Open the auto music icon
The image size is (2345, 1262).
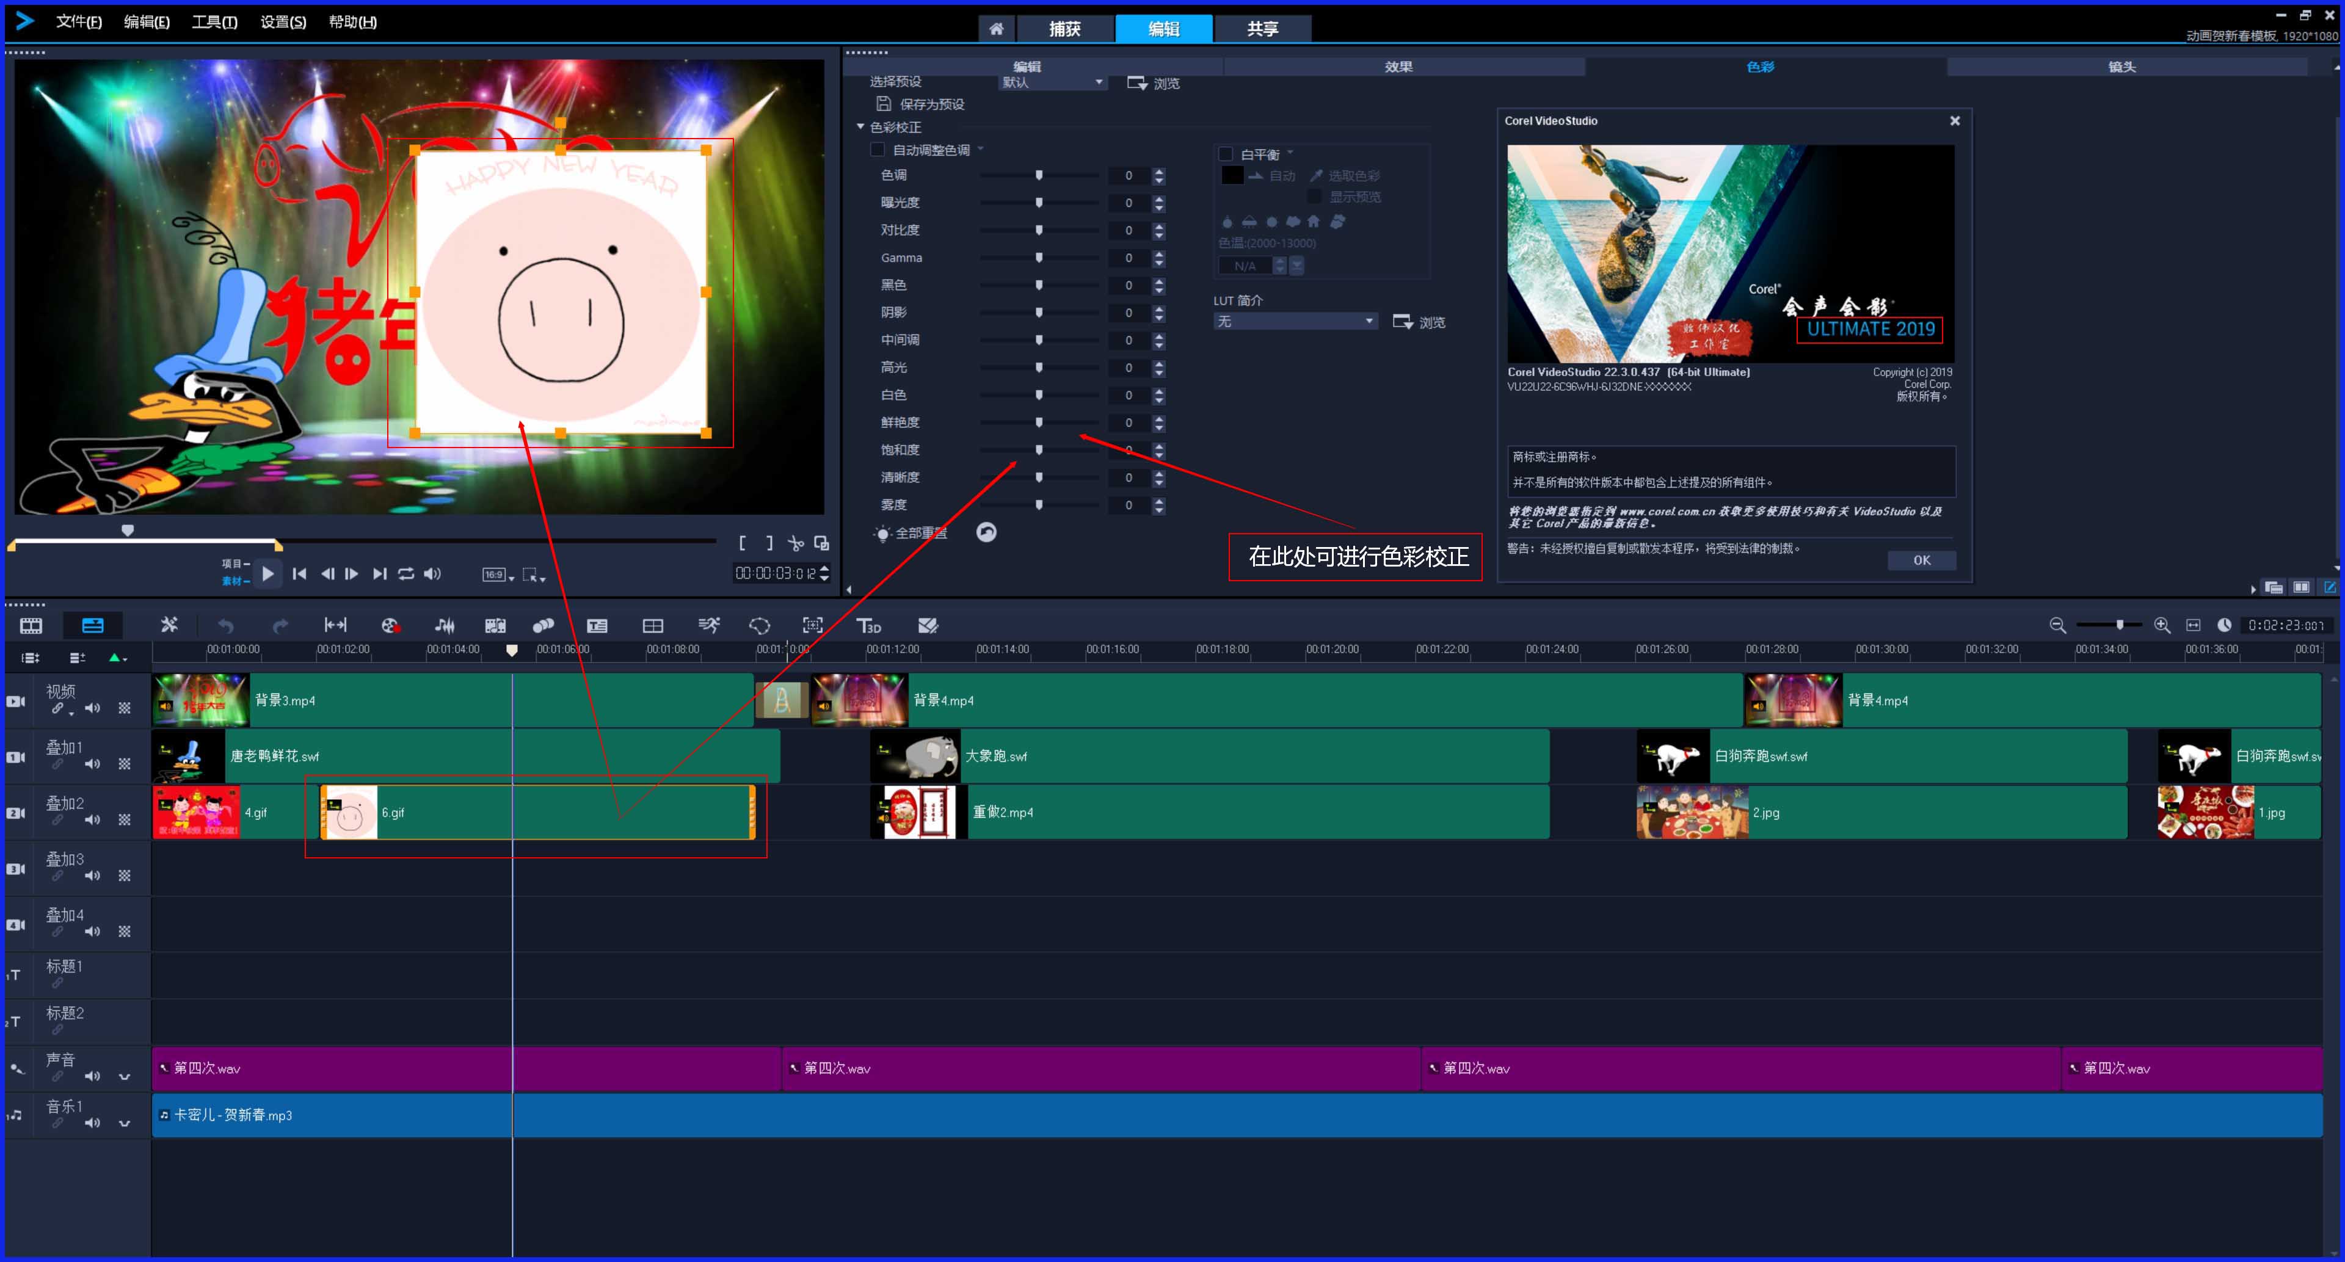click(495, 626)
